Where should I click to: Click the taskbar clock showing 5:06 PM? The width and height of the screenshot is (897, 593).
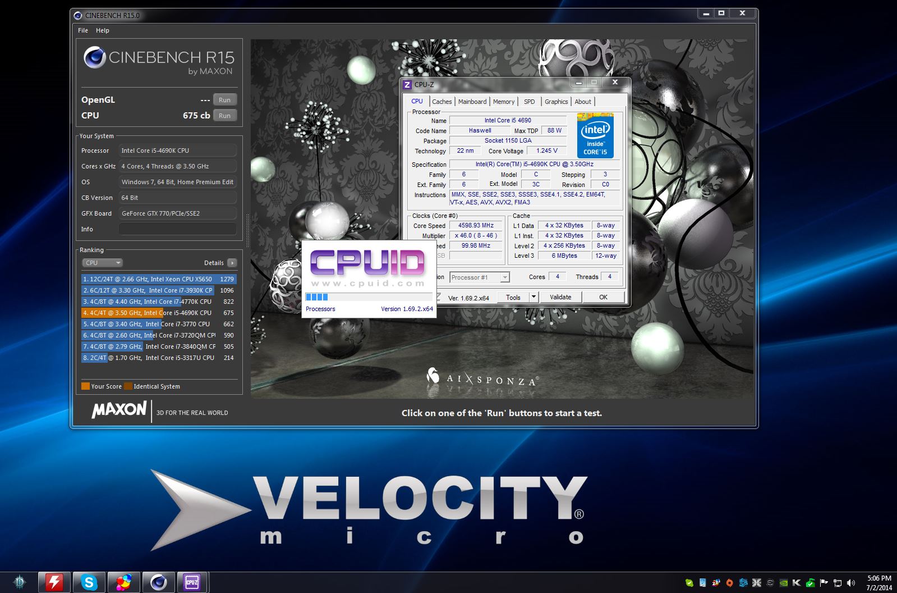coord(879,583)
